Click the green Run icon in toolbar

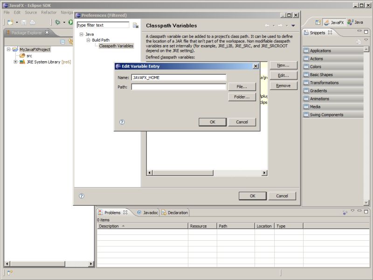pos(70,22)
